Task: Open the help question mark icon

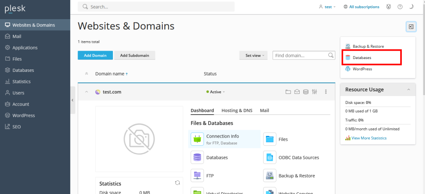Action: tap(400, 7)
